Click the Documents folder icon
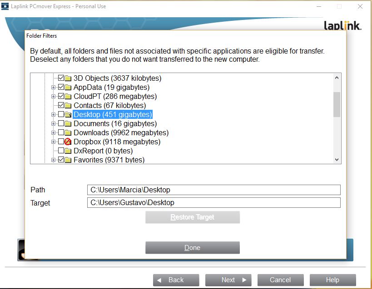This screenshot has height=289, width=372. pyautogui.click(x=68, y=124)
